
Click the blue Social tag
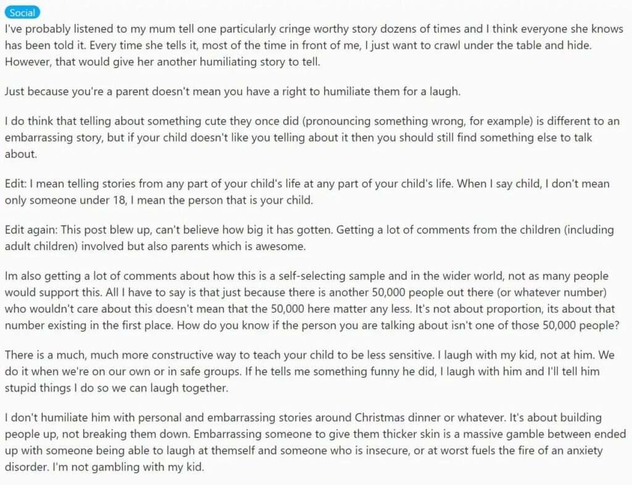[x=22, y=12]
